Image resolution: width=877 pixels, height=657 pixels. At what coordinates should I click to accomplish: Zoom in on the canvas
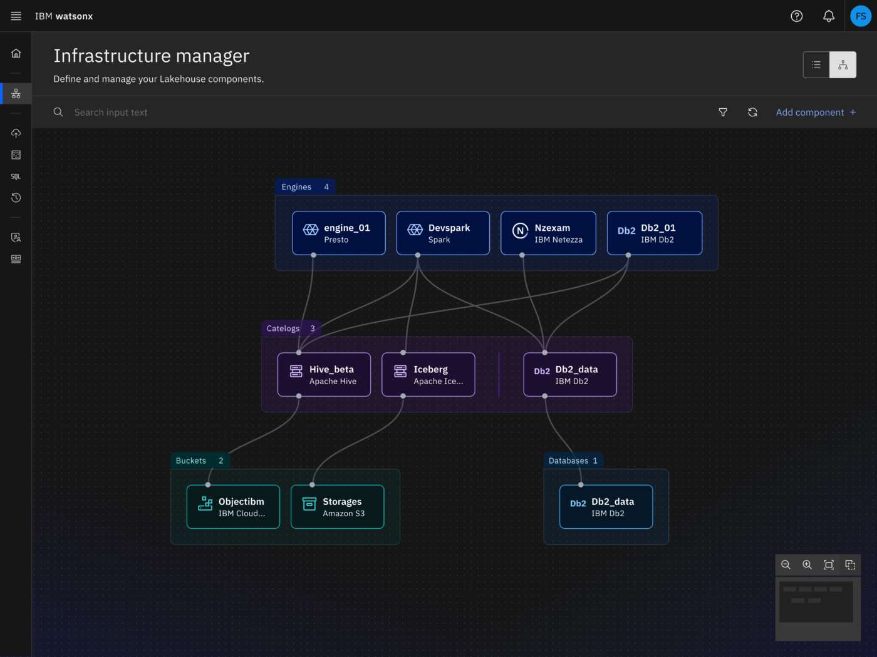tap(807, 565)
